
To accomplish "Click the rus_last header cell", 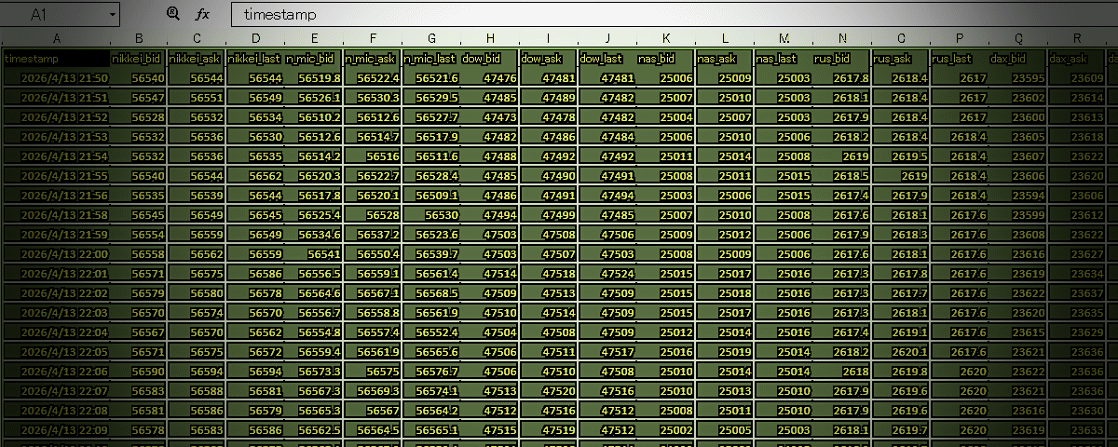I will (x=959, y=59).
